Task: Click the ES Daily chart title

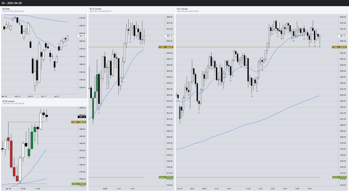Action: [6, 9]
